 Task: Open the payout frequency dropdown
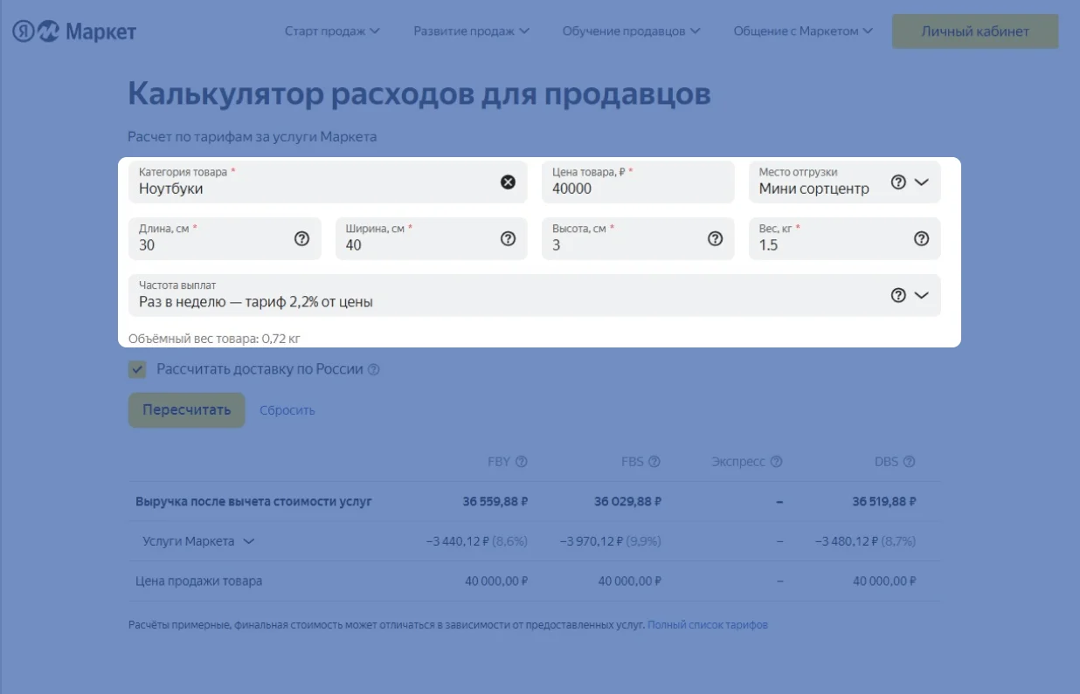(922, 295)
